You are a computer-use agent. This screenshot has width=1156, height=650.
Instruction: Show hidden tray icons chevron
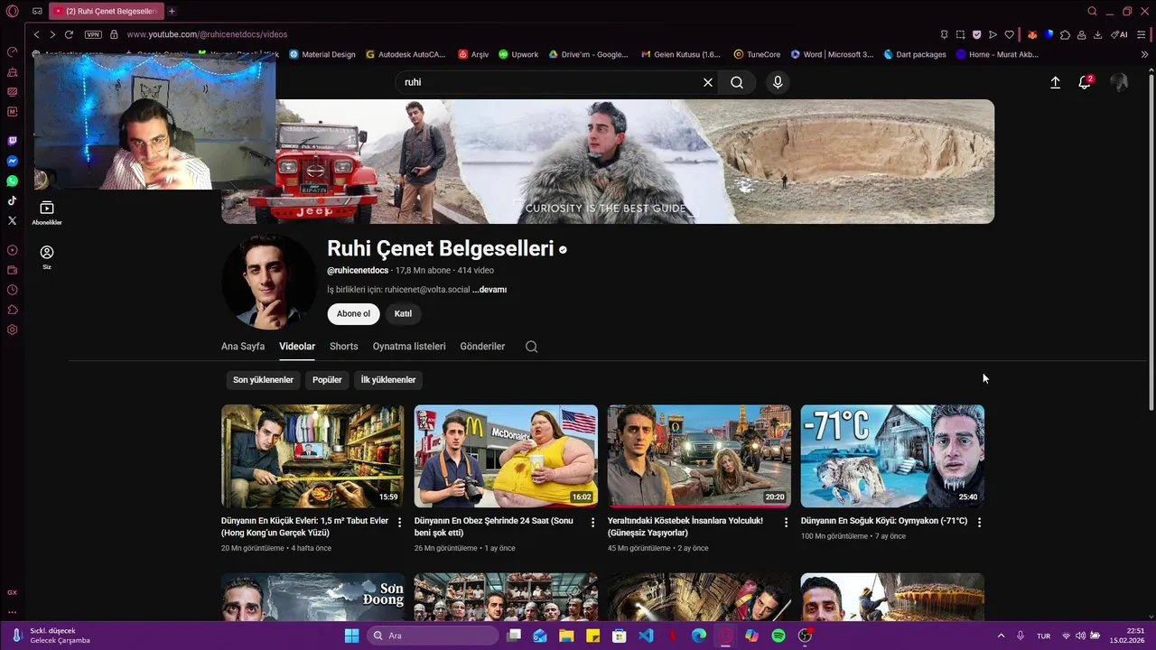coord(1001,636)
